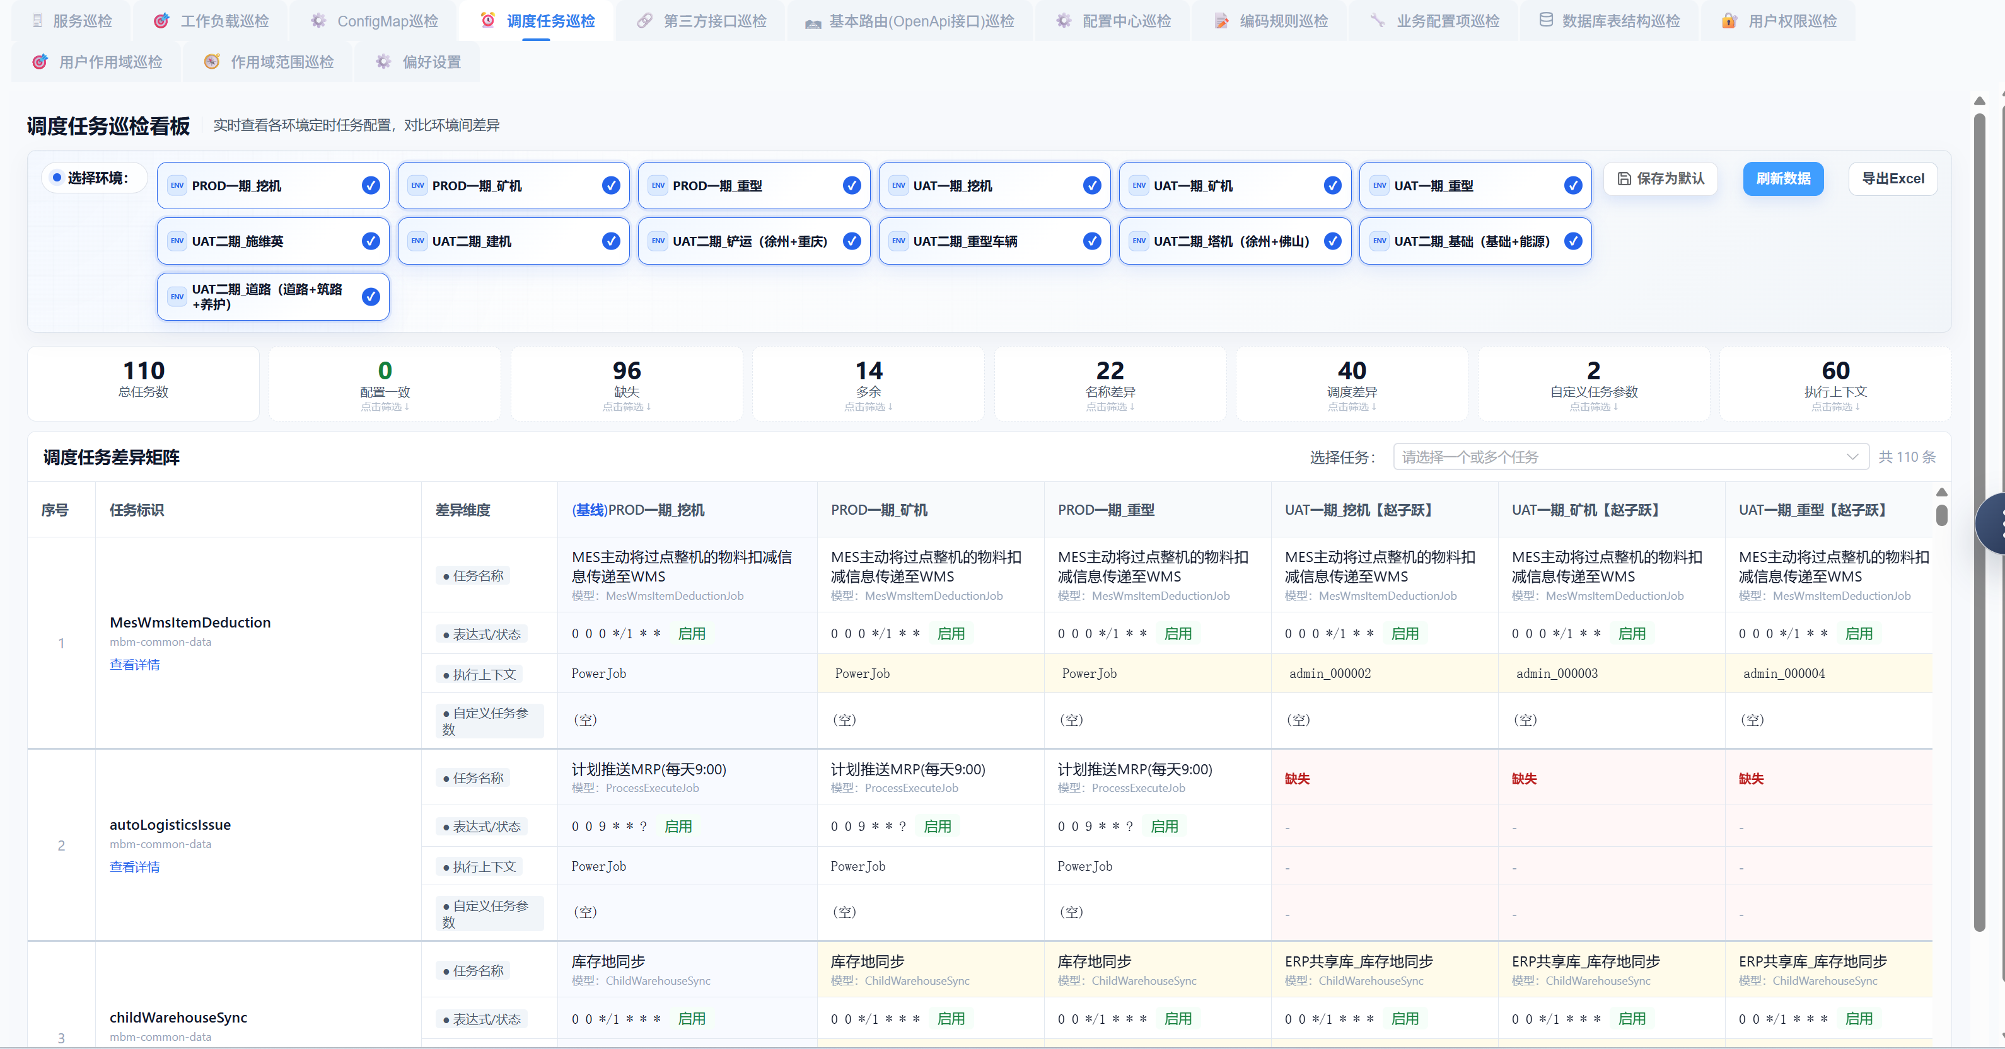Click the page vertical scrollbar thumb

coord(1979,521)
